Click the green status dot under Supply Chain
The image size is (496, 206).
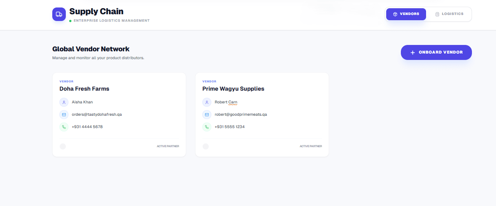(x=70, y=21)
